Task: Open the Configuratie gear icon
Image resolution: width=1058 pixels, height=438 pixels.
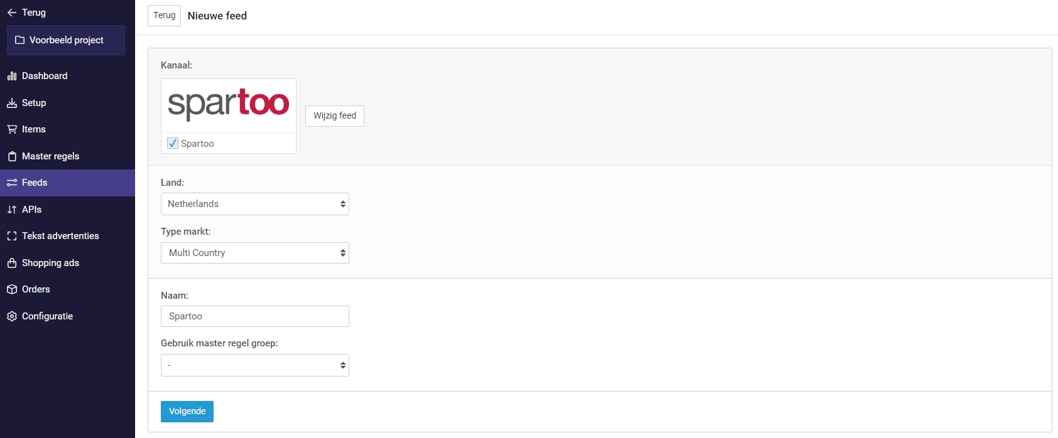Action: (x=12, y=316)
